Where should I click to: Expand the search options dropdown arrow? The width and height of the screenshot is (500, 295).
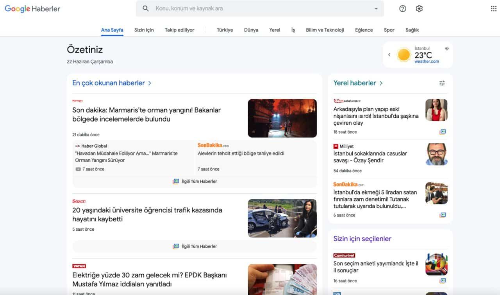pos(376,9)
